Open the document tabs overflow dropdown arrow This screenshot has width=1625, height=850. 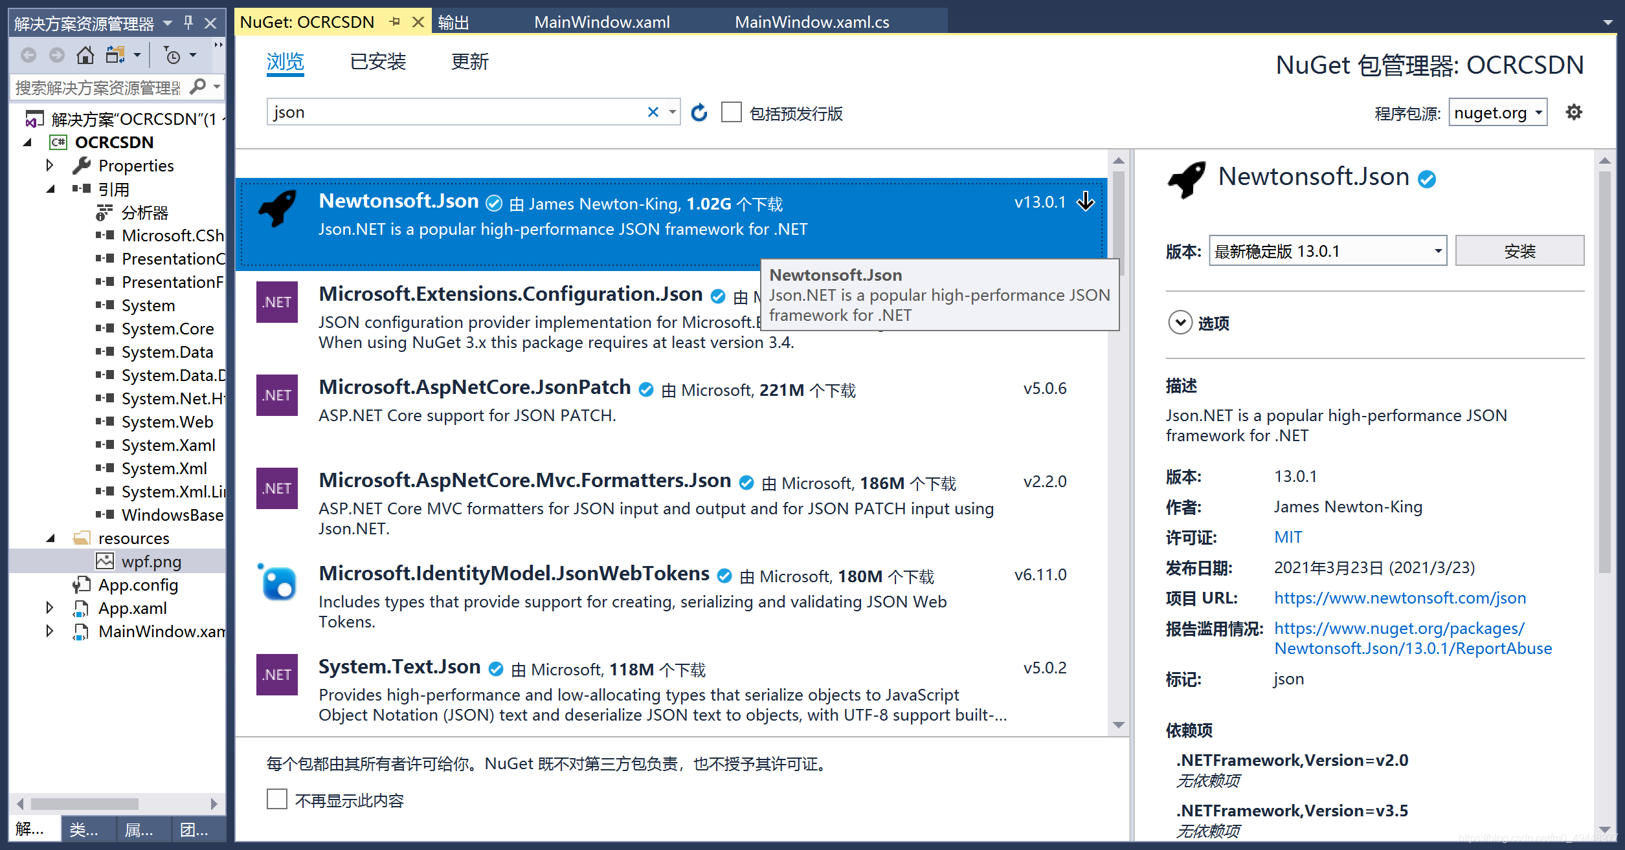coord(1608,23)
